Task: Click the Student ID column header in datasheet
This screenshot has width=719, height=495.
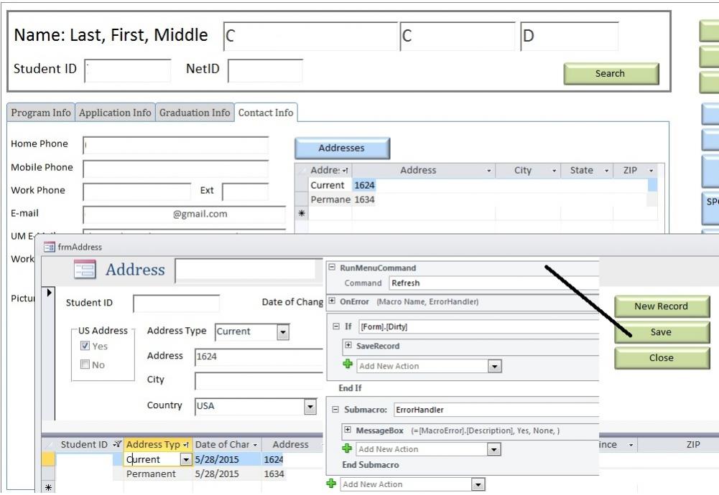Action: 84,445
